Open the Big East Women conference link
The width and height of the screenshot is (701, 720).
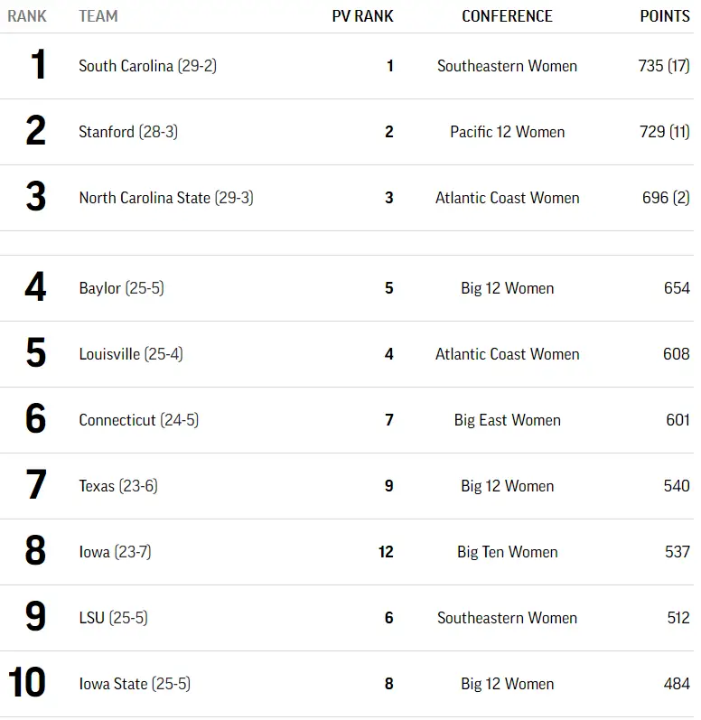tap(507, 420)
